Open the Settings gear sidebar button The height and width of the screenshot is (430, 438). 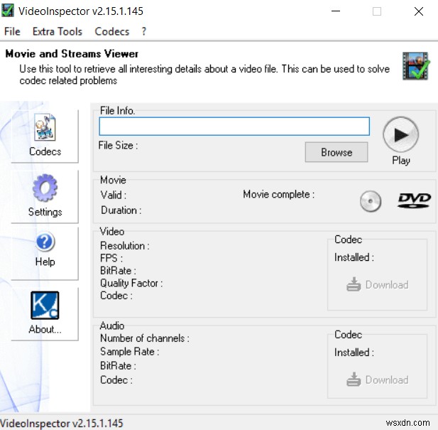[x=45, y=196]
